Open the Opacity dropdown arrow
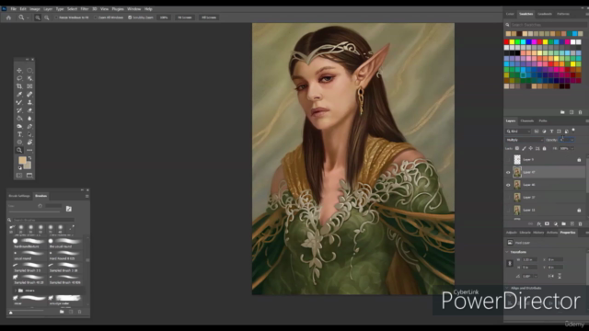The height and width of the screenshot is (331, 589). (x=572, y=140)
